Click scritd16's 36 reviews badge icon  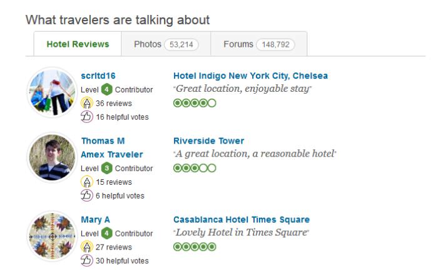pos(87,103)
